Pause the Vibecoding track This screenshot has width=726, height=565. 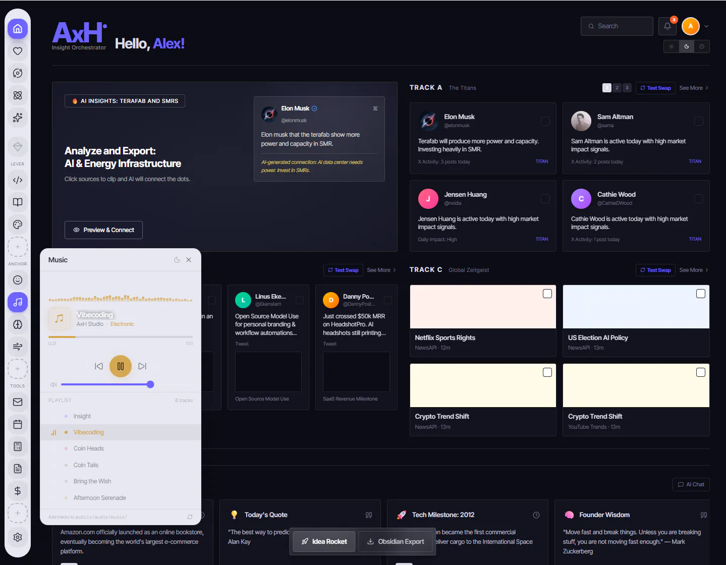click(121, 366)
